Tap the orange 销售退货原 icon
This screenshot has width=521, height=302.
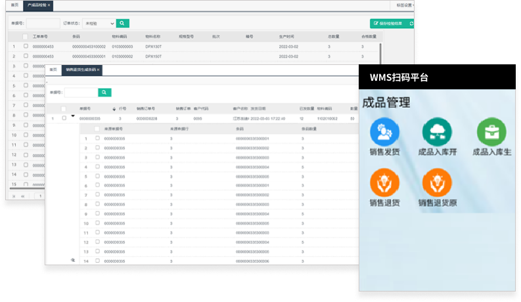tap(436, 183)
